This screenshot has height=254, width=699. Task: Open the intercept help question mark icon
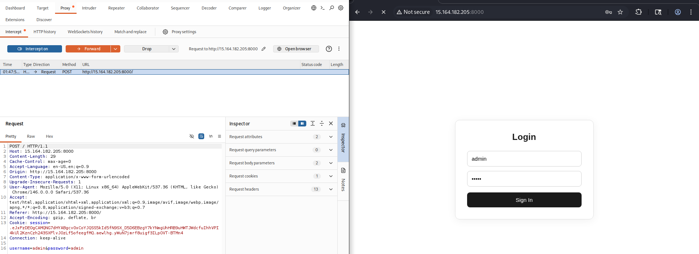pos(329,49)
